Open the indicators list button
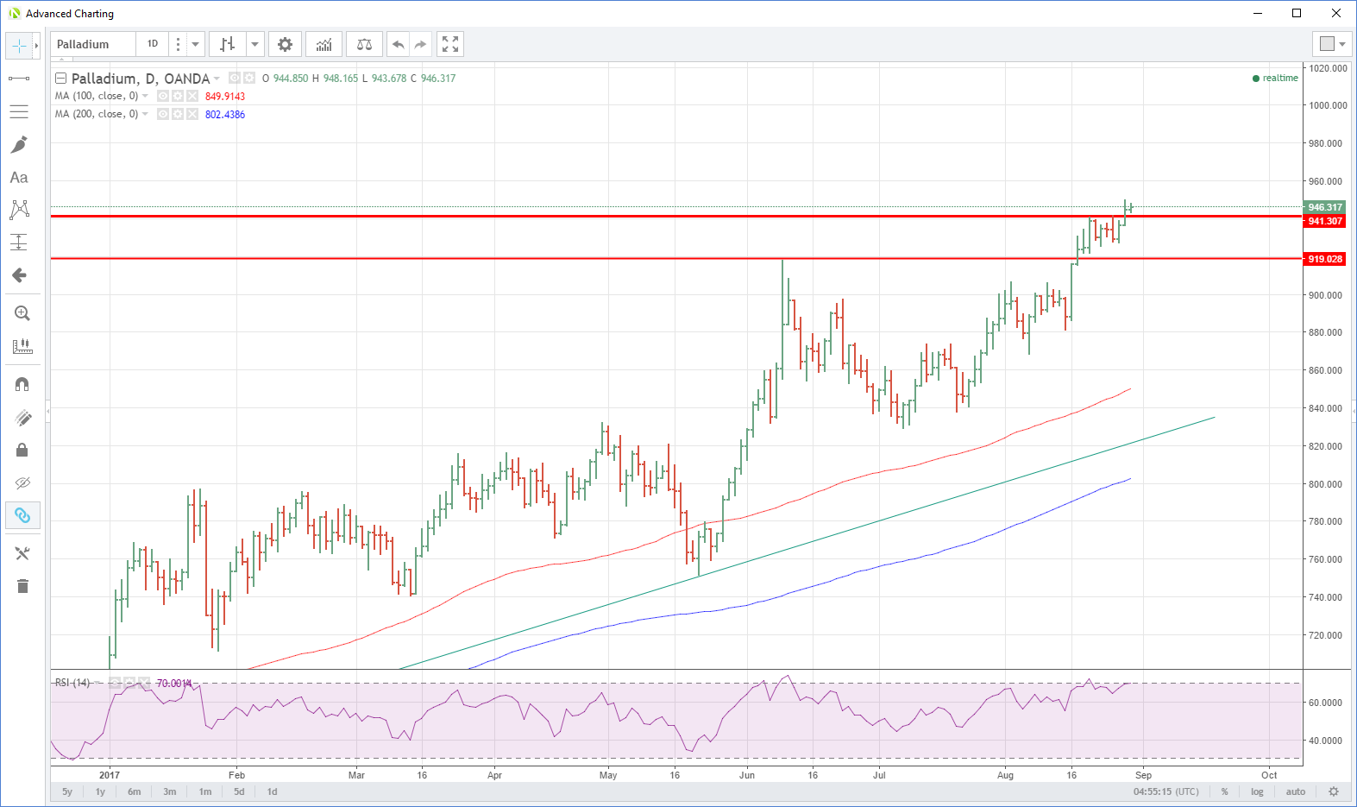 [x=324, y=44]
